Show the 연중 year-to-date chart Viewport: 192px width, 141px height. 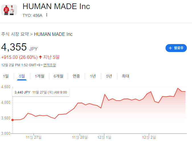[76, 76]
